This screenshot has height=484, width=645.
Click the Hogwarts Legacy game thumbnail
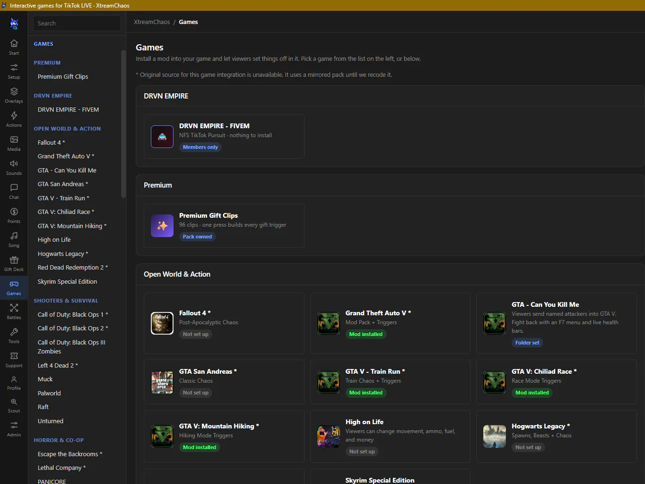click(x=495, y=436)
